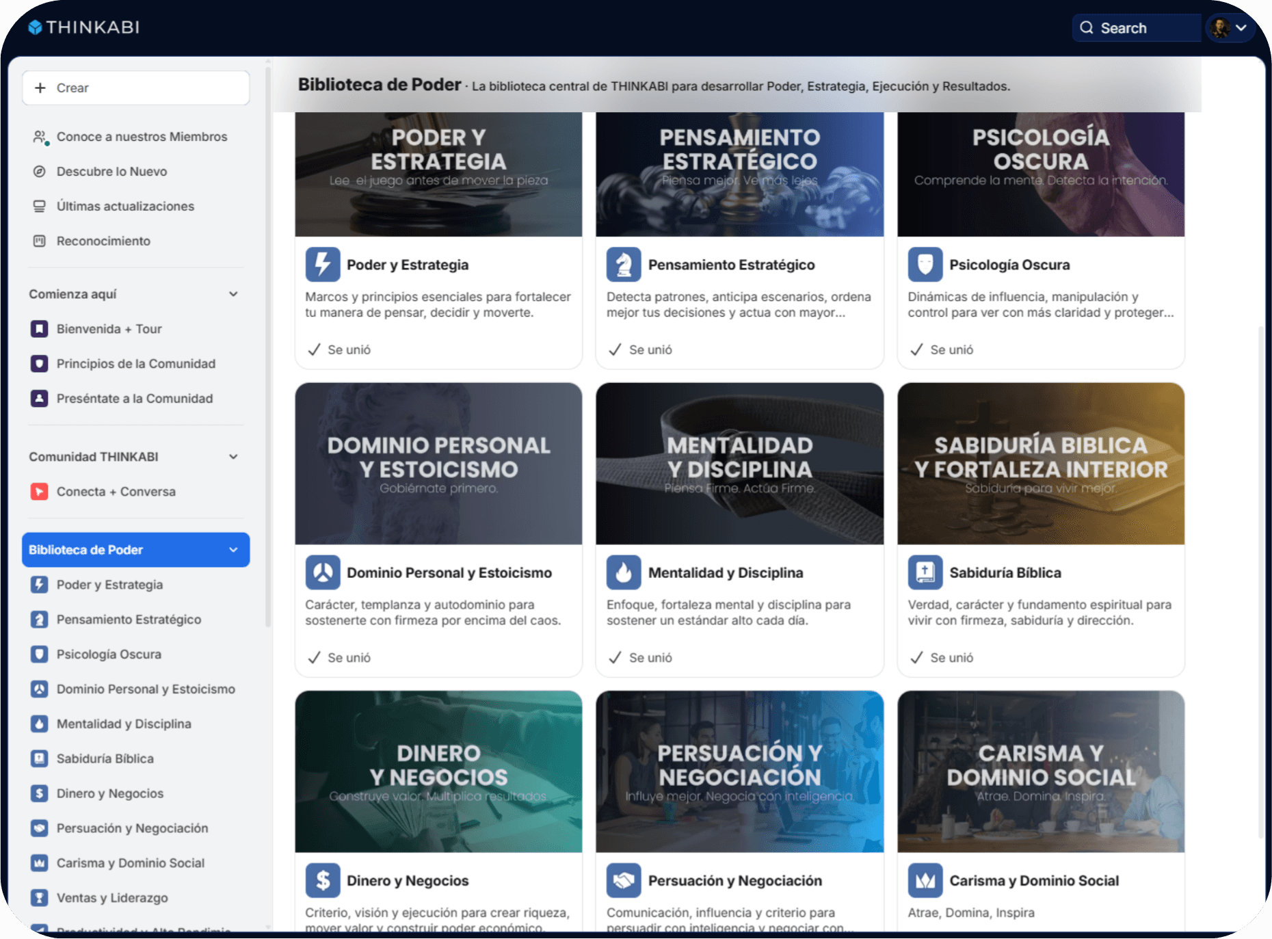Click the members icon beside Conoce a nuestros Miembros
This screenshot has width=1272, height=939.
pyautogui.click(x=40, y=137)
